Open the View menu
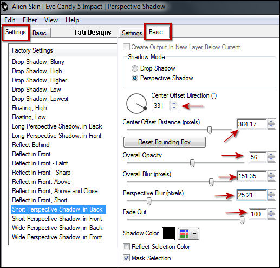Image resolution: width=280 pixels, height=268 pixels. tap(51, 20)
